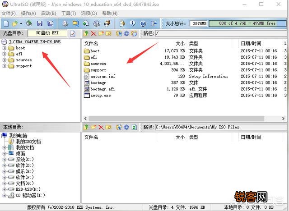Select the 娱乐(E:) drive in the local tree
This screenshot has height=211, width=289.
coord(25,171)
